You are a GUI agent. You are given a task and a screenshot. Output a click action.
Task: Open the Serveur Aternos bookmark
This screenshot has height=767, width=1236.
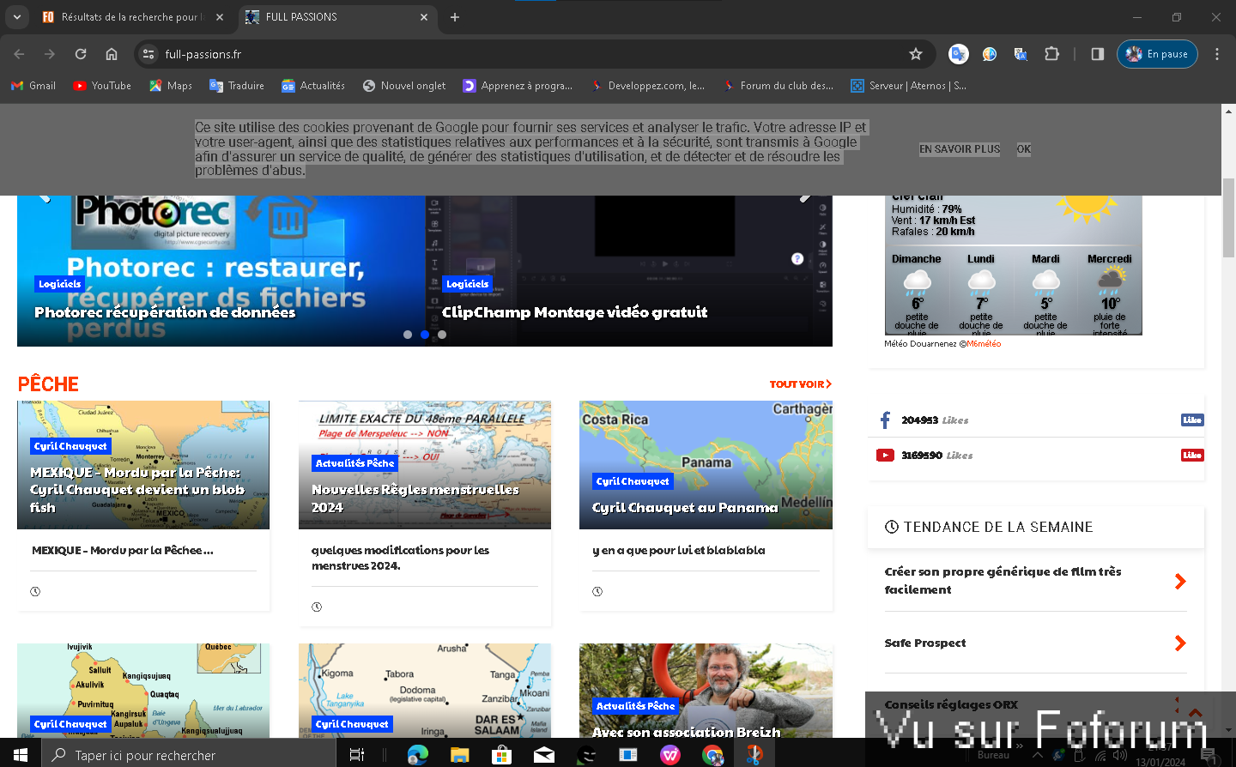pos(909,86)
